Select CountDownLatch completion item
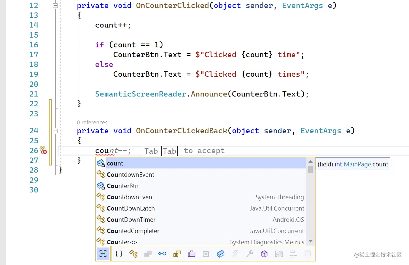The image size is (409, 265). pos(201,208)
